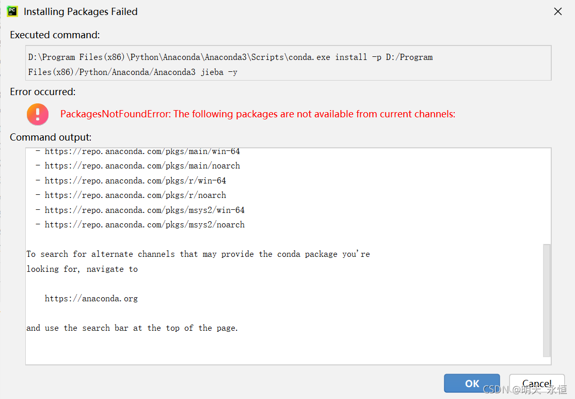Click the PackagesNotFoundError message text
Viewport: 575px width, 399px height.
258,114
